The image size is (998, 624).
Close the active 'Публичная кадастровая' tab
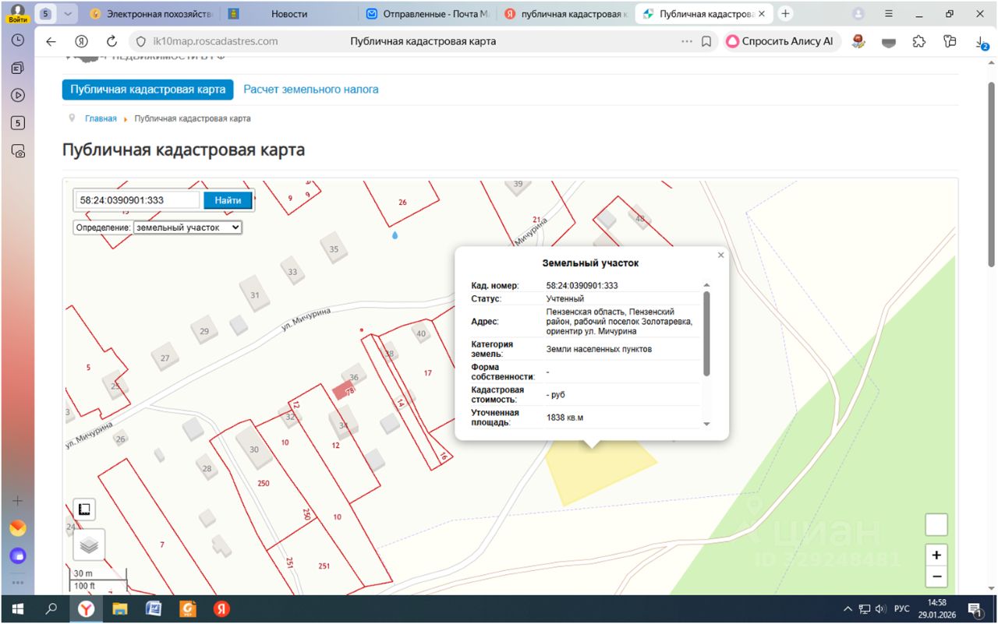click(x=762, y=14)
